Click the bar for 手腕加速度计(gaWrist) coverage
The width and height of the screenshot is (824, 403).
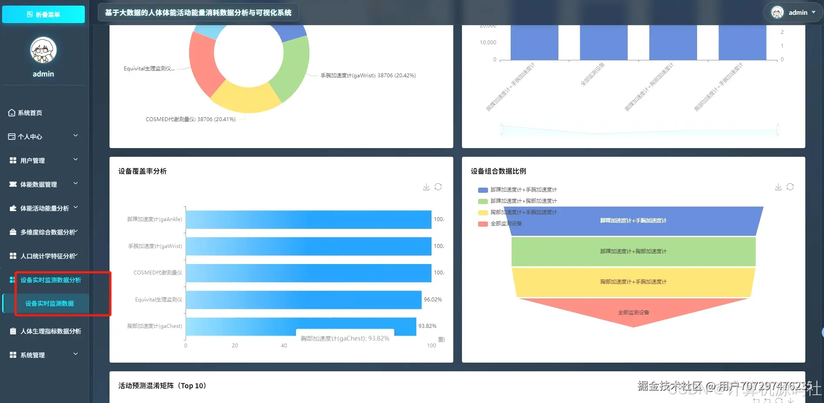(x=309, y=246)
